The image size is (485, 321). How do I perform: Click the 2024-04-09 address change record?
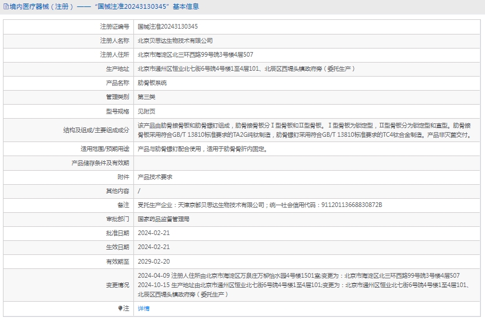tap(298, 276)
